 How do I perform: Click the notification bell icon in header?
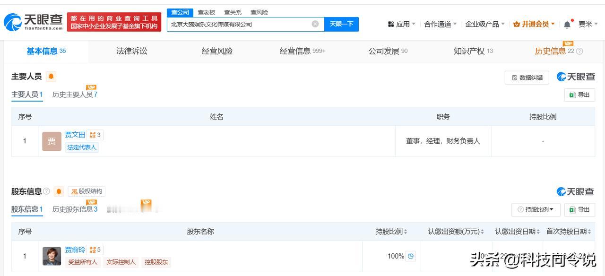click(x=567, y=24)
